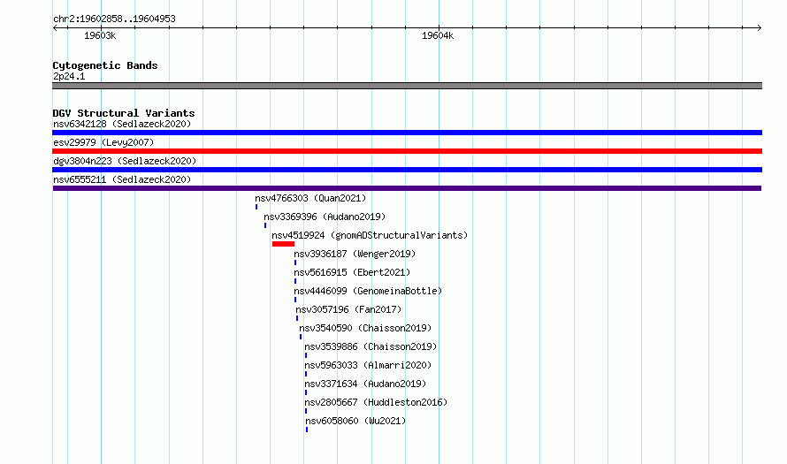Open variant dgv3804n223 (Sedlazeck2020) label
Image resolution: width=787 pixels, height=464 pixels.
tap(125, 161)
